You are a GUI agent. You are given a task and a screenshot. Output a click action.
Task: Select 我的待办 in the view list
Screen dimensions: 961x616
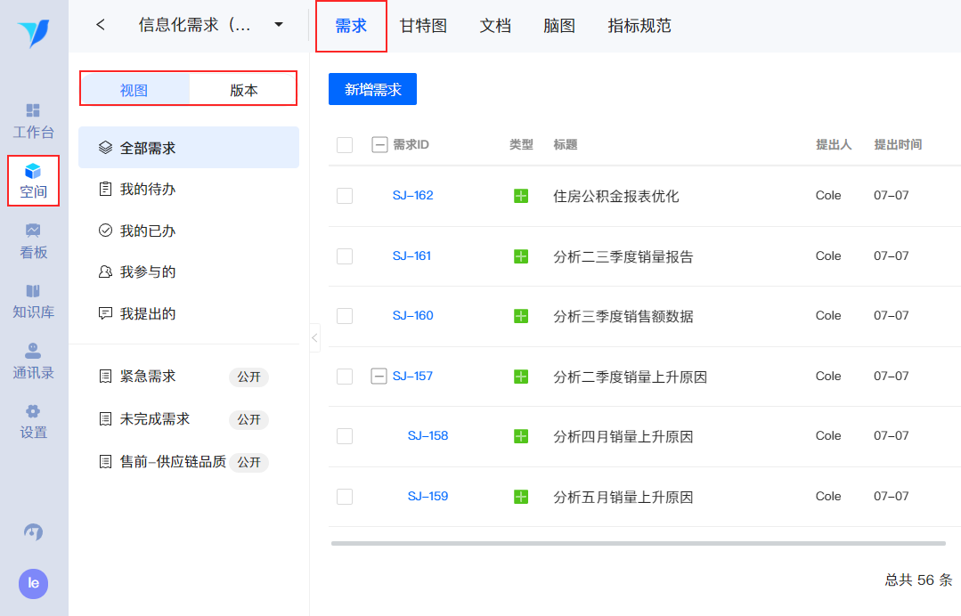click(x=148, y=190)
